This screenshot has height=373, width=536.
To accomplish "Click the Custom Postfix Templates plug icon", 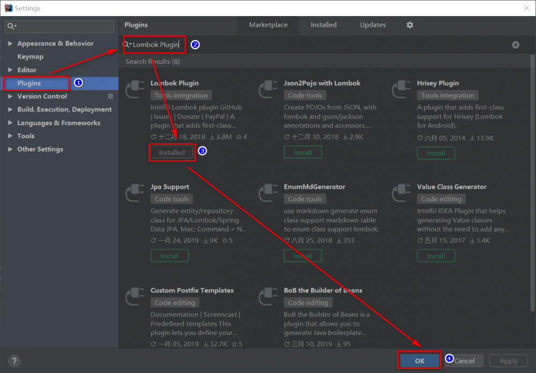I will tap(135, 296).
